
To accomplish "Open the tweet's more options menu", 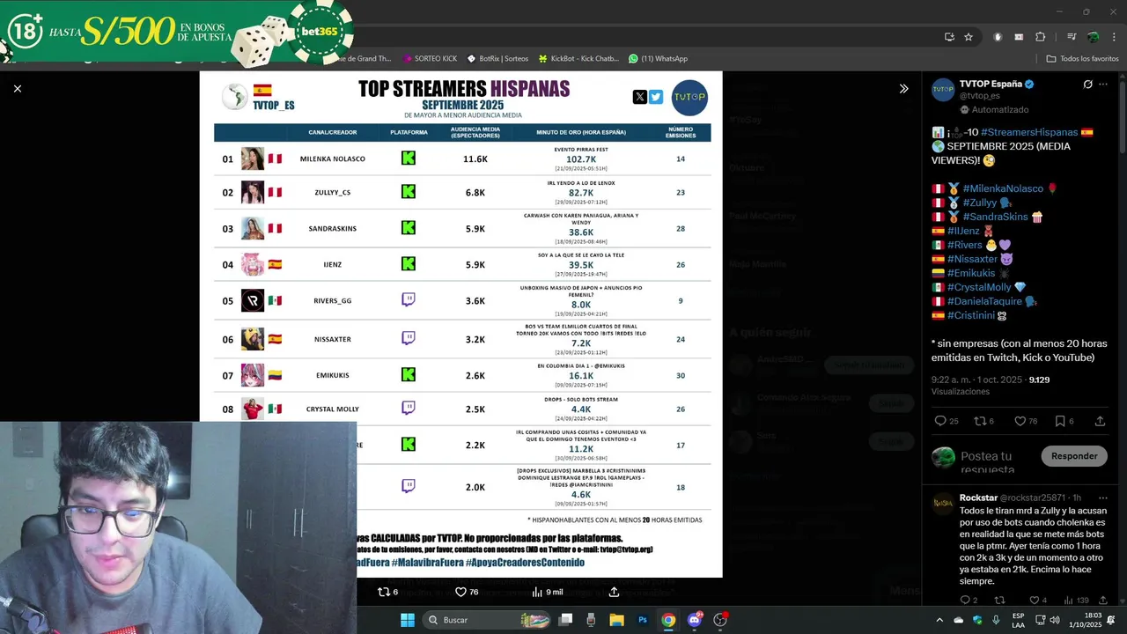I will point(1103,84).
